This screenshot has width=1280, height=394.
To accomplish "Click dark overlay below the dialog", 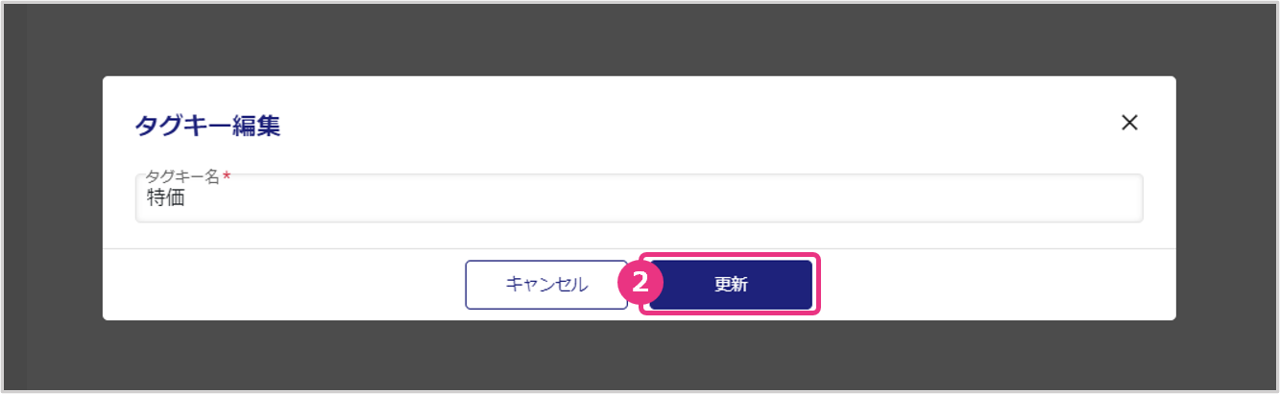I will tap(640, 357).
